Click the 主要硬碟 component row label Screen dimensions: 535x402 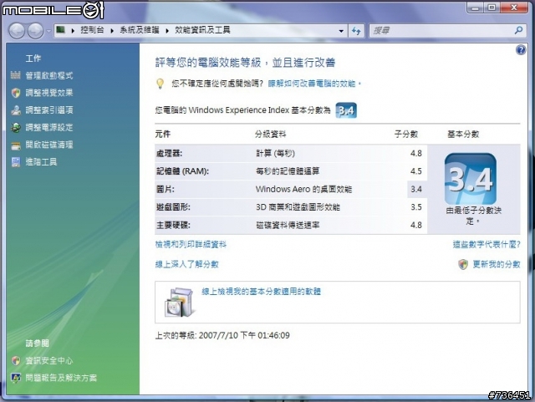pyautogui.click(x=173, y=225)
